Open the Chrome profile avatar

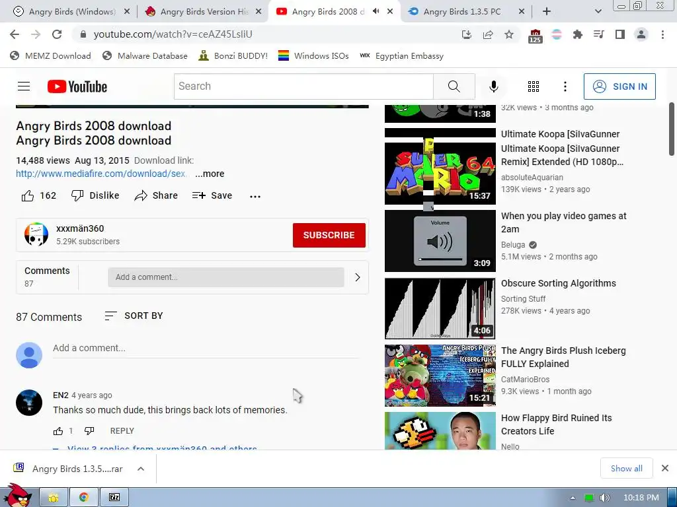[641, 34]
